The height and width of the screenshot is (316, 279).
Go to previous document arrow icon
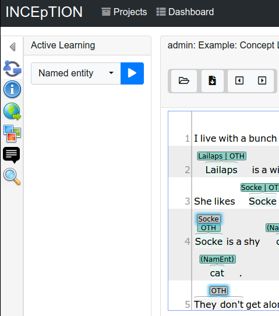coord(239,81)
